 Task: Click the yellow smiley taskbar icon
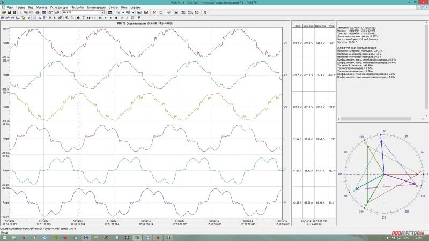[x=55, y=238]
